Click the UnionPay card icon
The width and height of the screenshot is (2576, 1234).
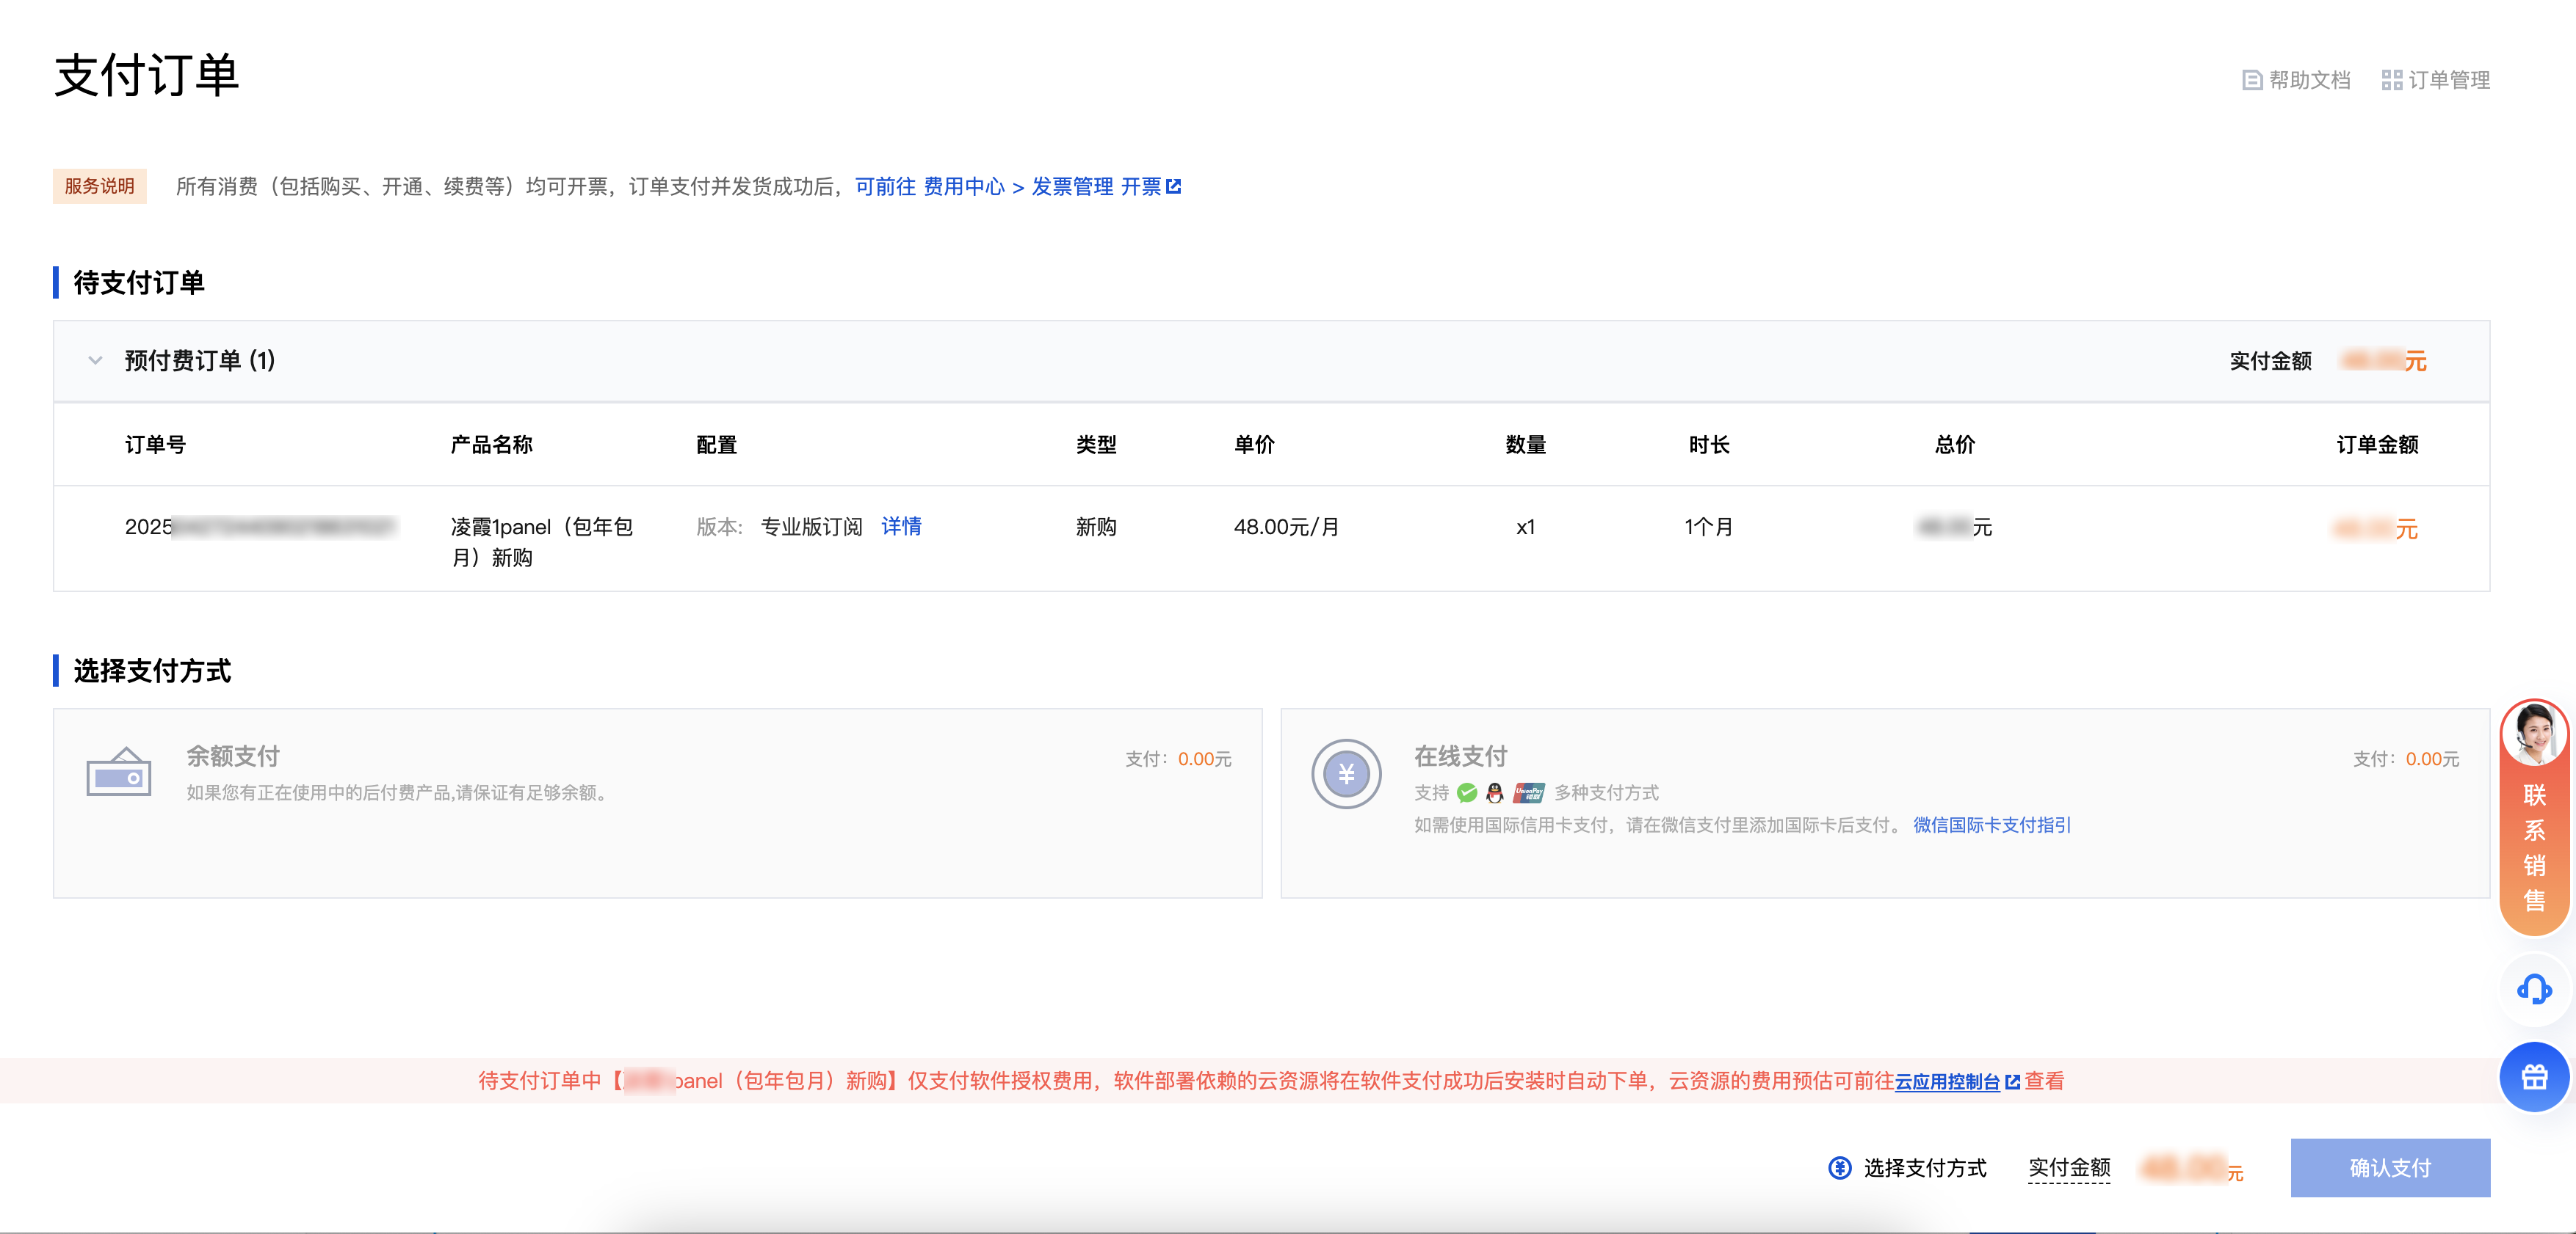pyautogui.click(x=1529, y=793)
